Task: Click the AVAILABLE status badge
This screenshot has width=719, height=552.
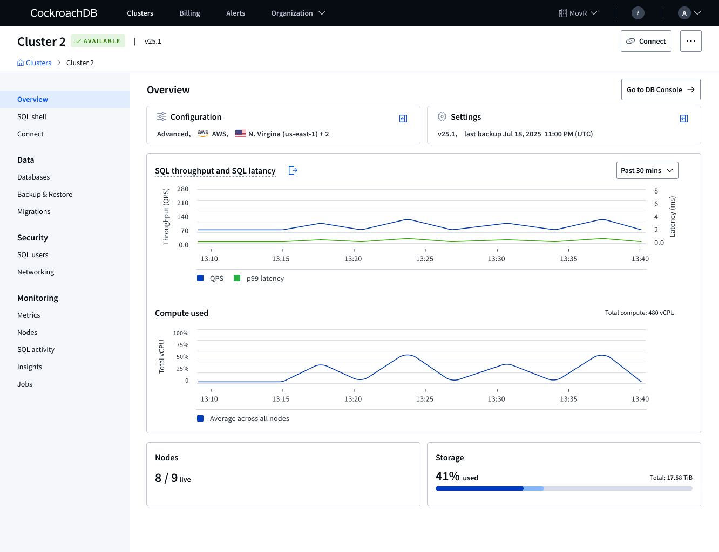Action: [98, 41]
